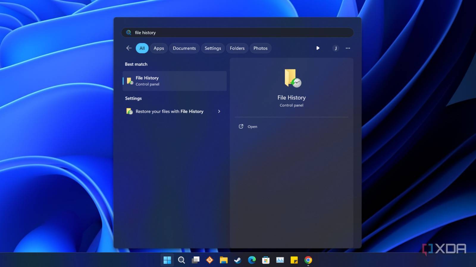The image size is (476, 267).
Task: Open the Steam taskbar icon
Action: point(238,260)
